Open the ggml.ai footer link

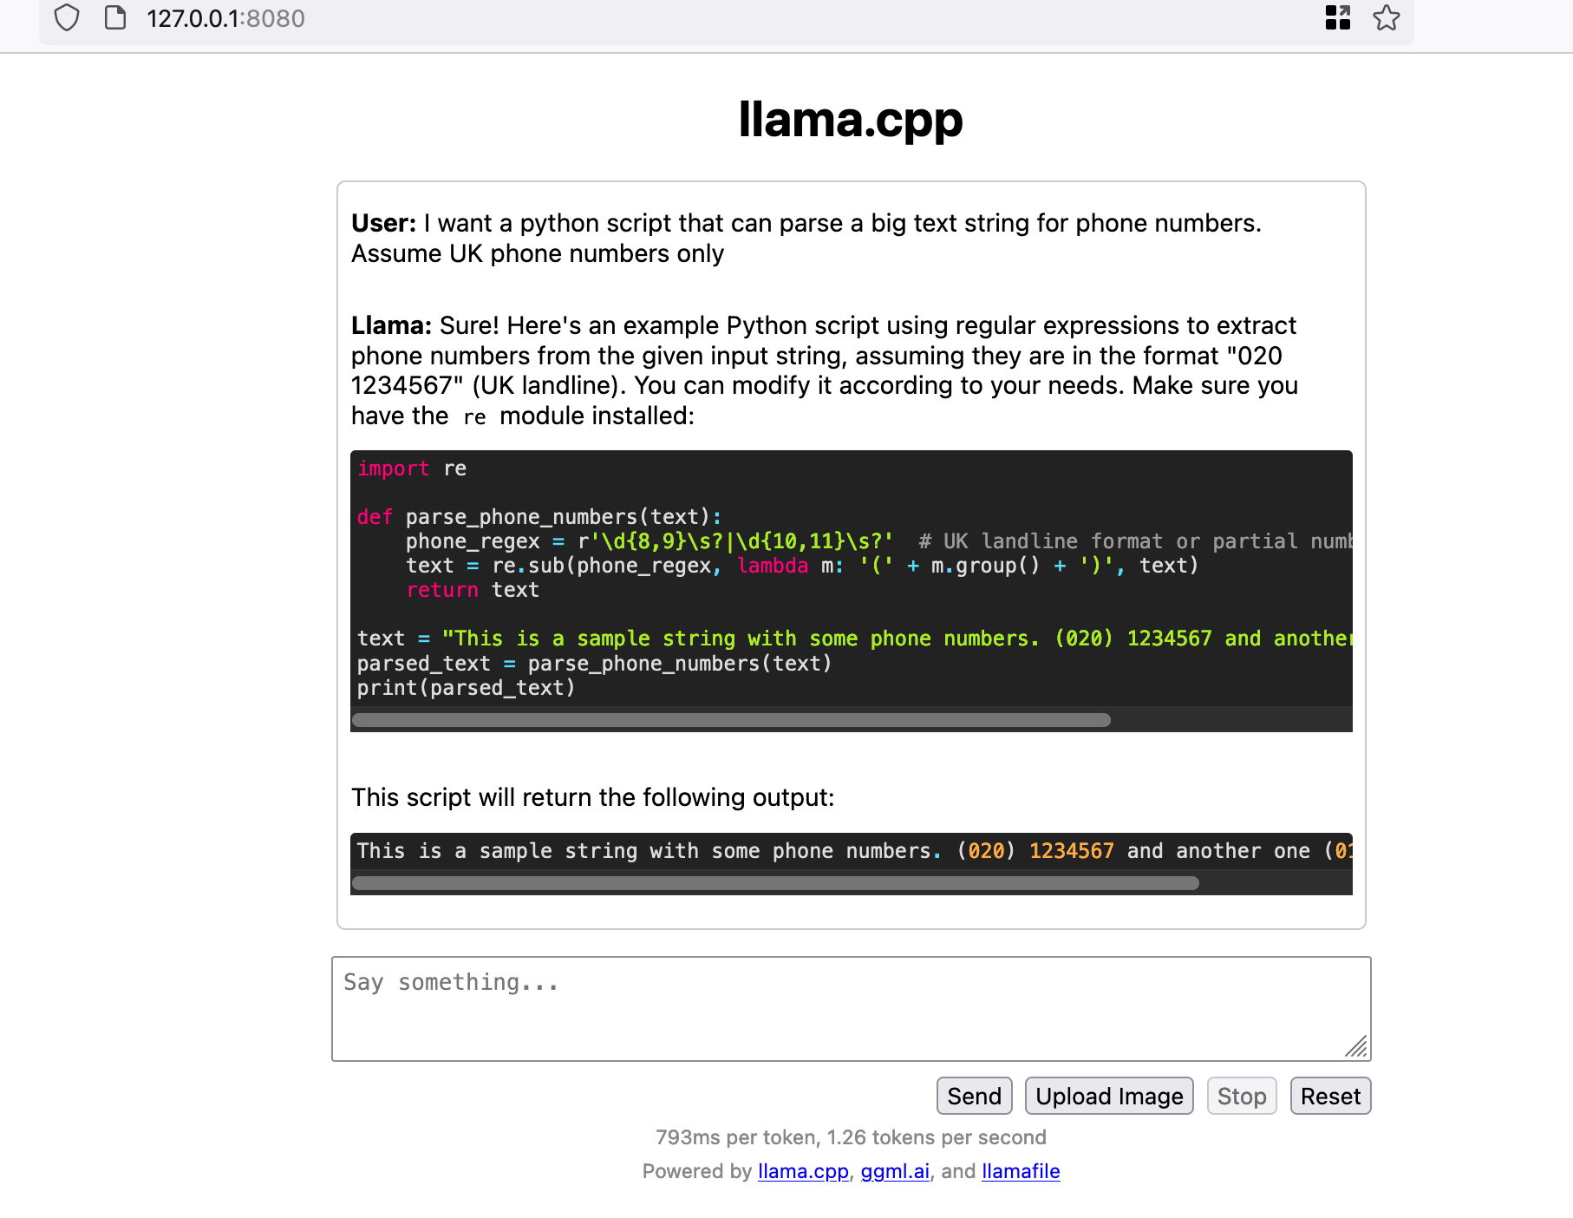point(895,1171)
